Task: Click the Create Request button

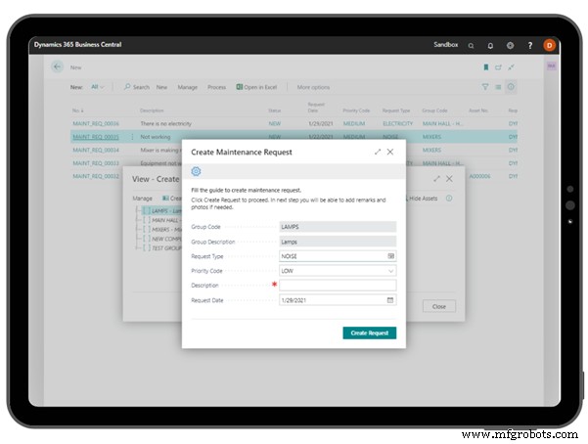Action: point(369,333)
